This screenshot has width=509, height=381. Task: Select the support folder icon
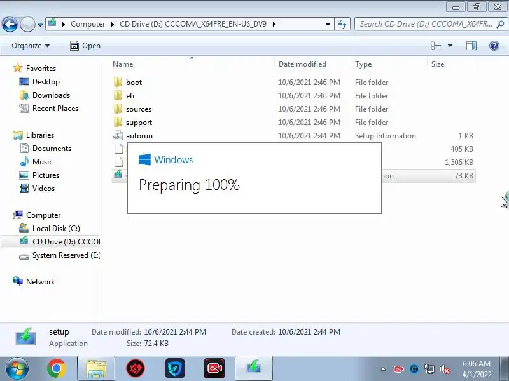click(118, 122)
